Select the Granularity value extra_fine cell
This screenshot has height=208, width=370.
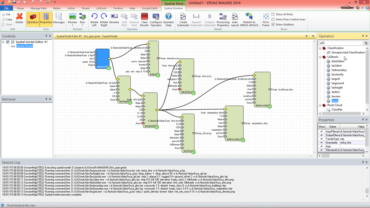pos(353,142)
